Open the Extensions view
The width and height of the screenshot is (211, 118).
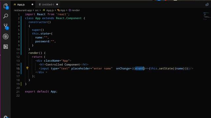[6, 47]
